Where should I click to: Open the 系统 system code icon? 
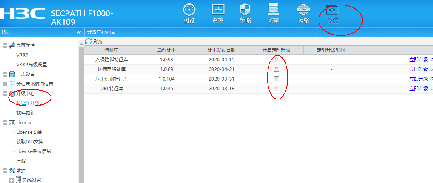click(x=332, y=10)
